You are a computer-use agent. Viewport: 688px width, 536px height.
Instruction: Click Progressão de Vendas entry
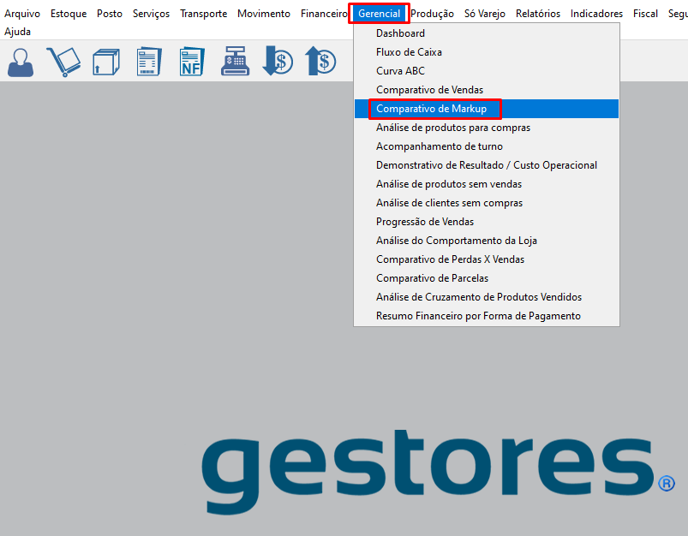(424, 222)
